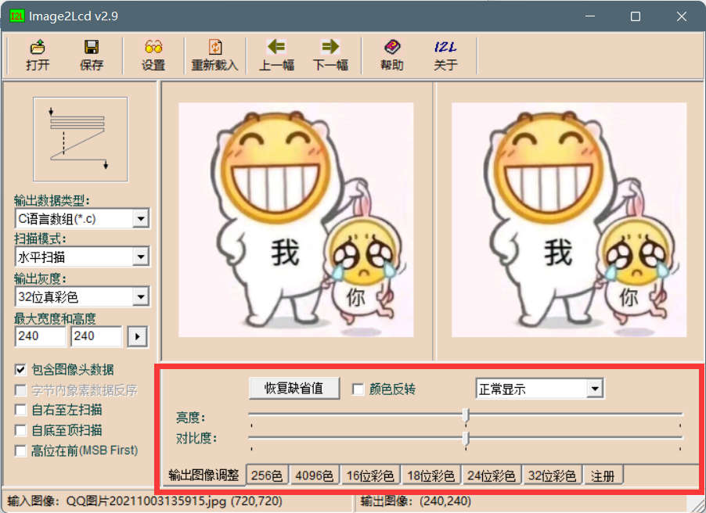
Task: Go to next image 下一幅
Action: (x=330, y=55)
